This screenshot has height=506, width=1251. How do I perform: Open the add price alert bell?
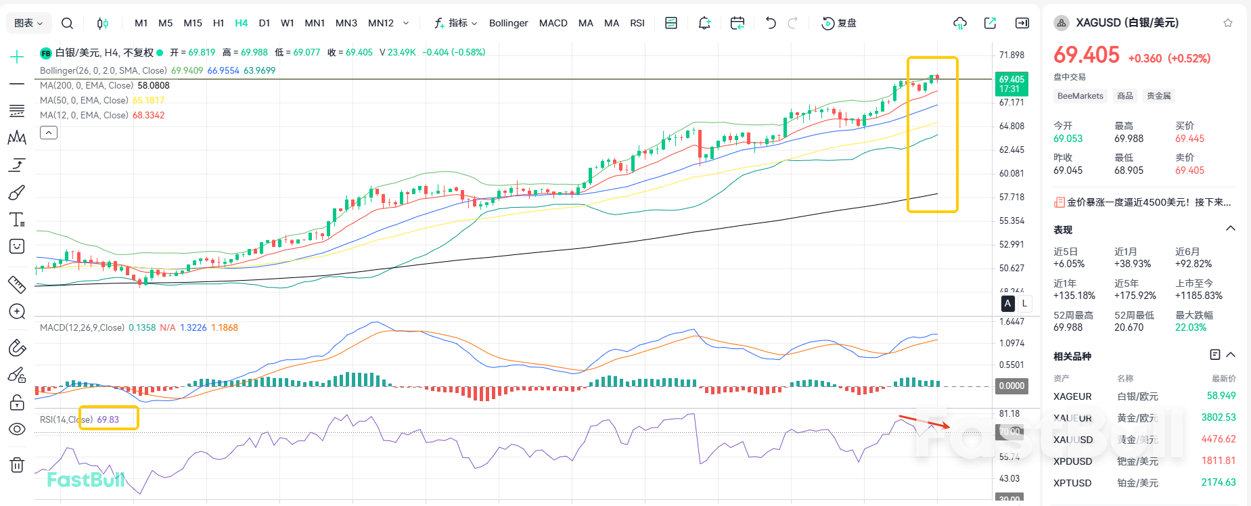[x=704, y=23]
